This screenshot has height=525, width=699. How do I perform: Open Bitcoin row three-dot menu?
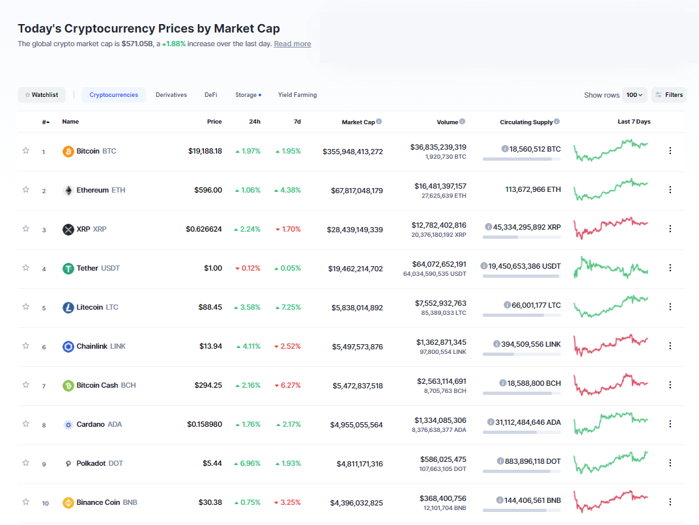click(670, 150)
